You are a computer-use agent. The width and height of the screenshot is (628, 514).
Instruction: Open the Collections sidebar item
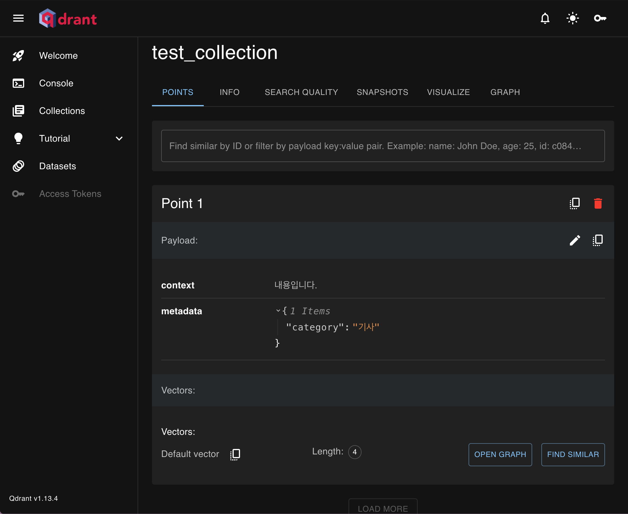[x=62, y=110]
